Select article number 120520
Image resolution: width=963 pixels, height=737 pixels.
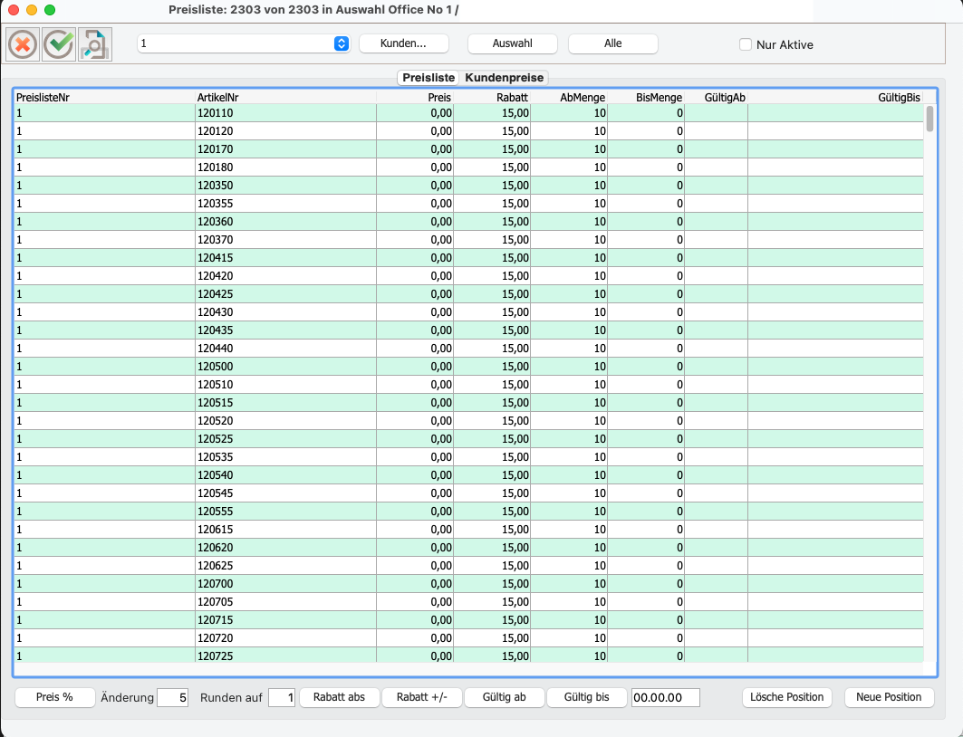215,420
